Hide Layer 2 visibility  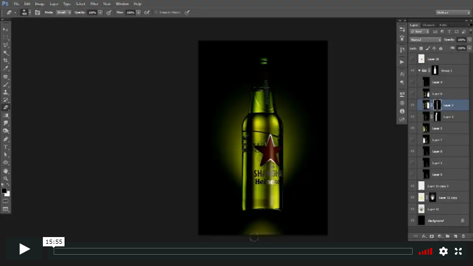point(413,105)
